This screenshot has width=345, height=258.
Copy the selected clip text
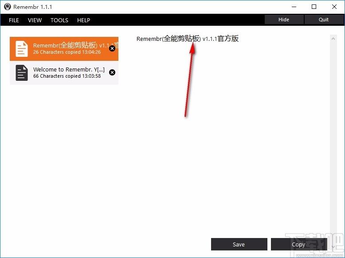(299, 244)
